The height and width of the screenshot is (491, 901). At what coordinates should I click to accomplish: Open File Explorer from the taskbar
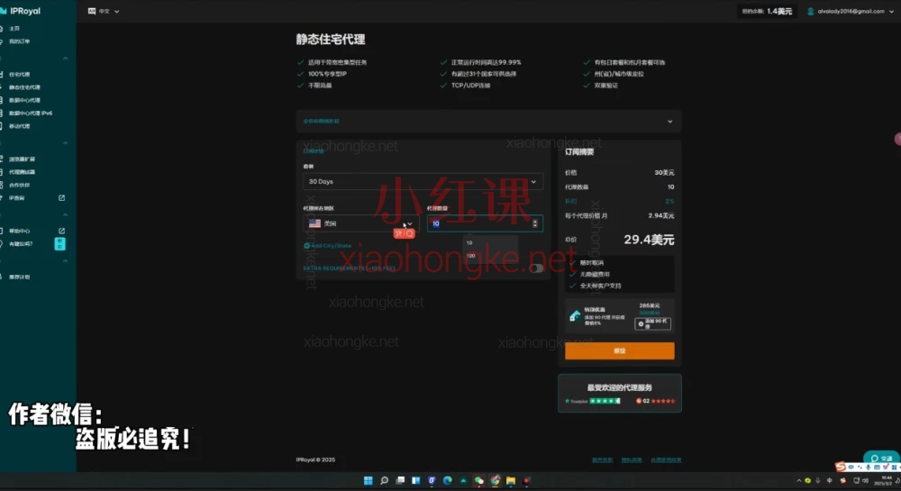(x=511, y=481)
